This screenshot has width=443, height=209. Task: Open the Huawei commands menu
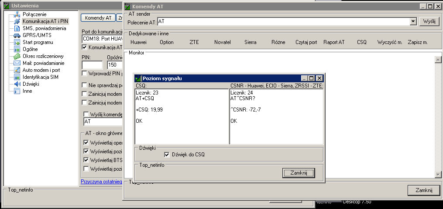(x=138, y=42)
